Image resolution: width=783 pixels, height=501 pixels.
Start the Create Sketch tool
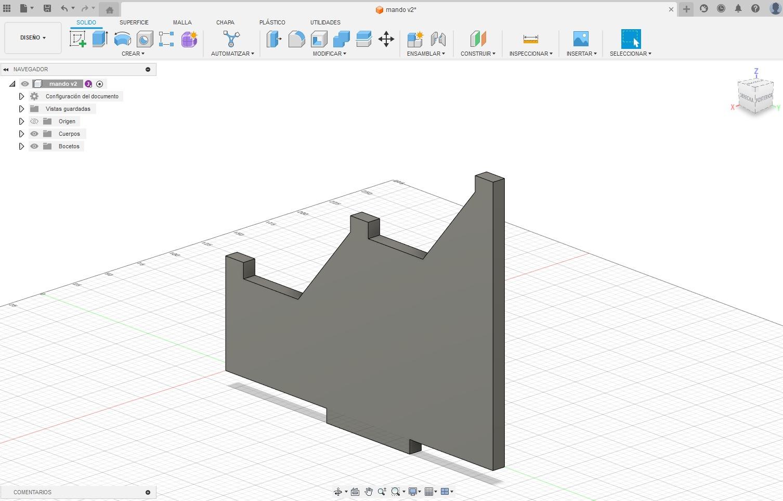click(x=78, y=39)
